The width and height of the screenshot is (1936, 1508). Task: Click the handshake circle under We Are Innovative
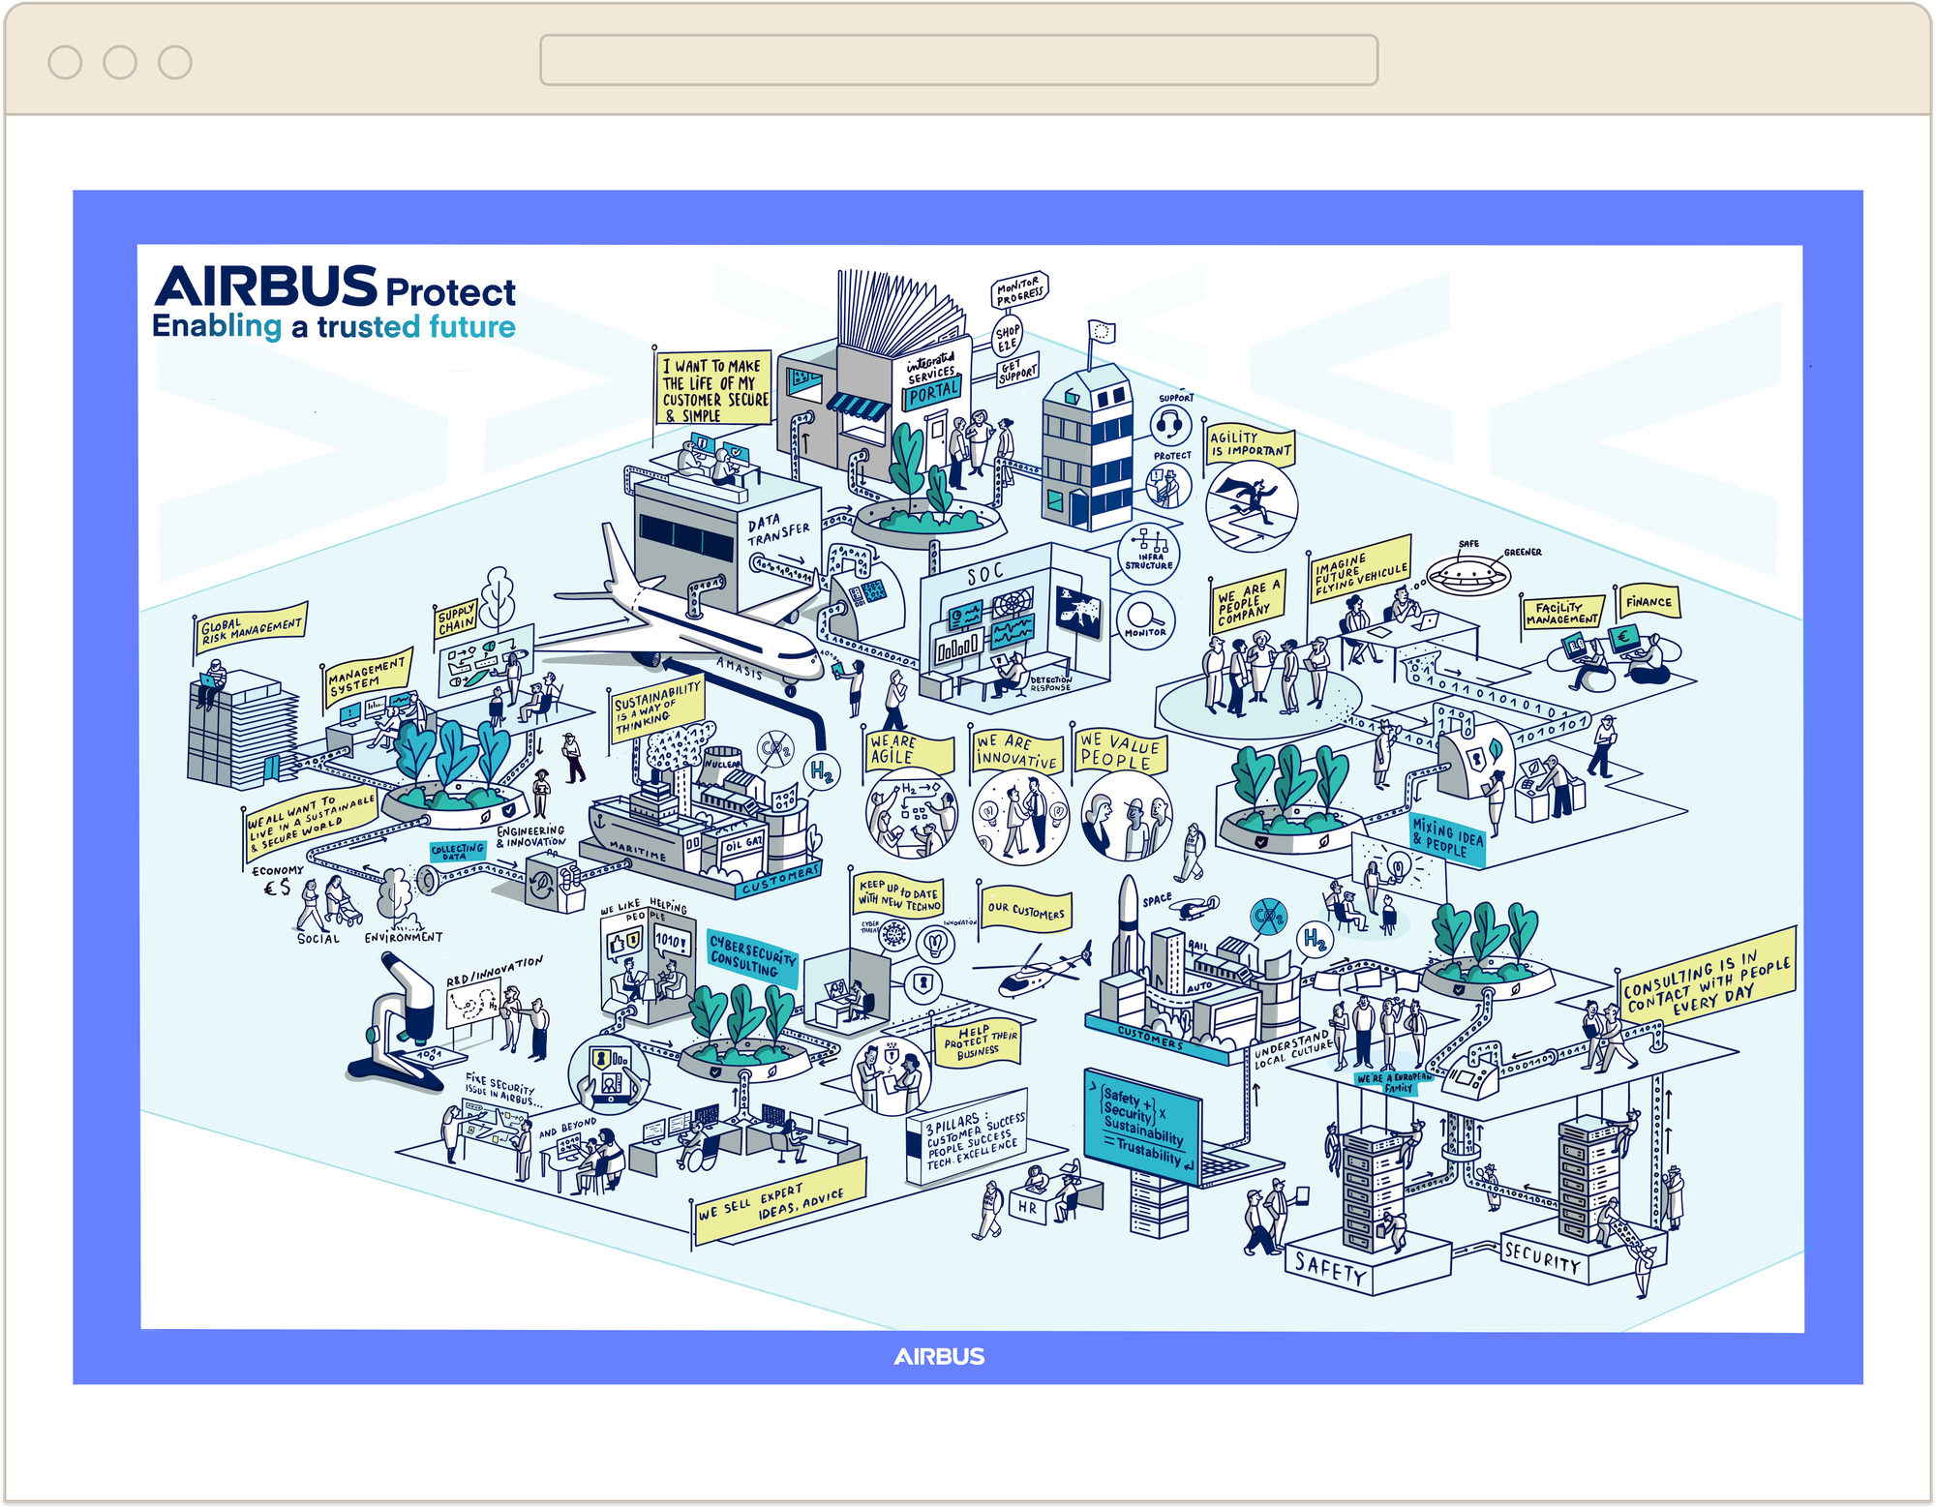point(1020,818)
